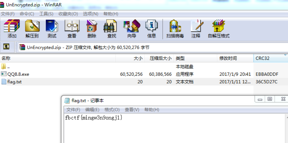Image resolution: width=288 pixels, height=143 pixels.
Task: Open Notepad 文件(F) menu
Action: click(x=73, y=110)
